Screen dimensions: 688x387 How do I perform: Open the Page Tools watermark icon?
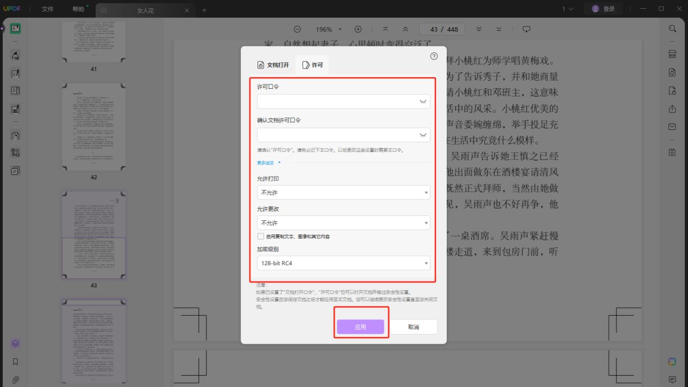pos(15,171)
